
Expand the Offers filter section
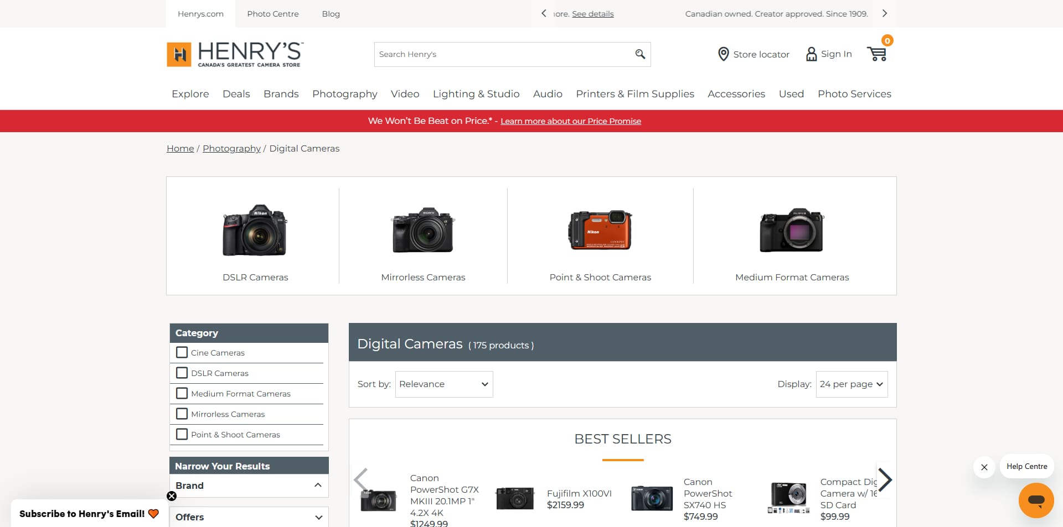(249, 517)
